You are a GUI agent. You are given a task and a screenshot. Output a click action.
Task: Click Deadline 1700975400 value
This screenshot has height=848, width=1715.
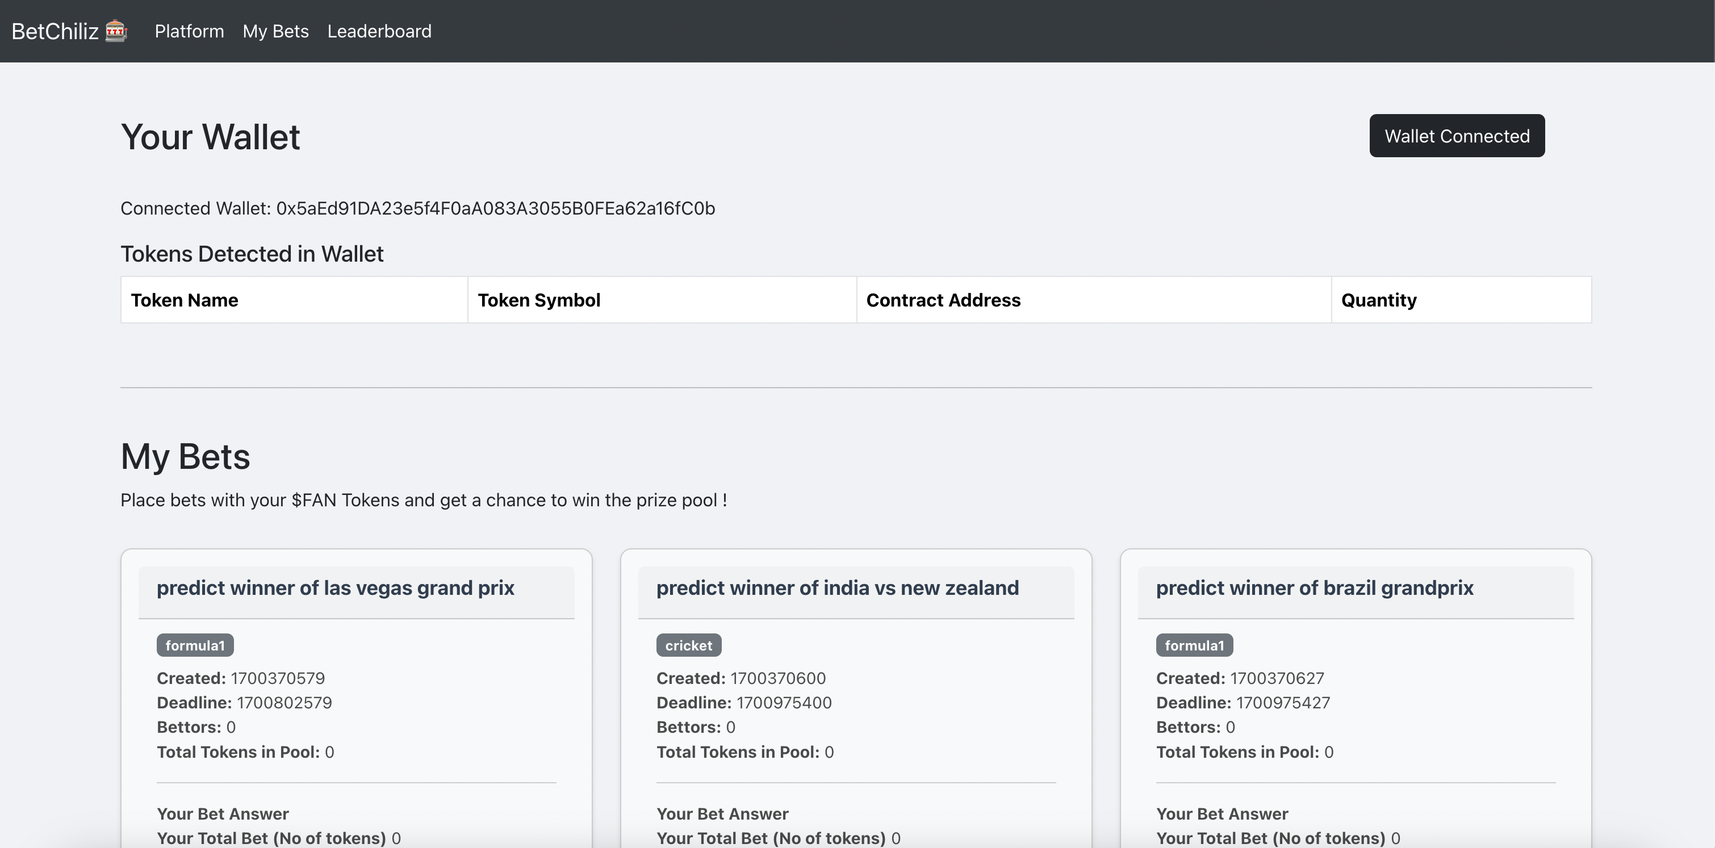click(x=744, y=703)
